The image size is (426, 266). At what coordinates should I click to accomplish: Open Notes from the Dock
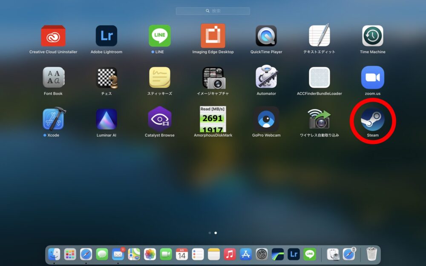tap(214, 255)
